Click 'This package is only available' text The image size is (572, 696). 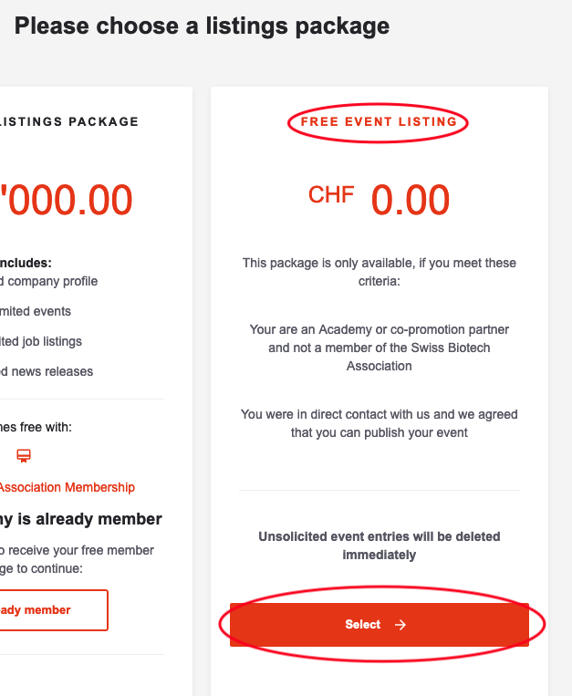[x=379, y=272]
